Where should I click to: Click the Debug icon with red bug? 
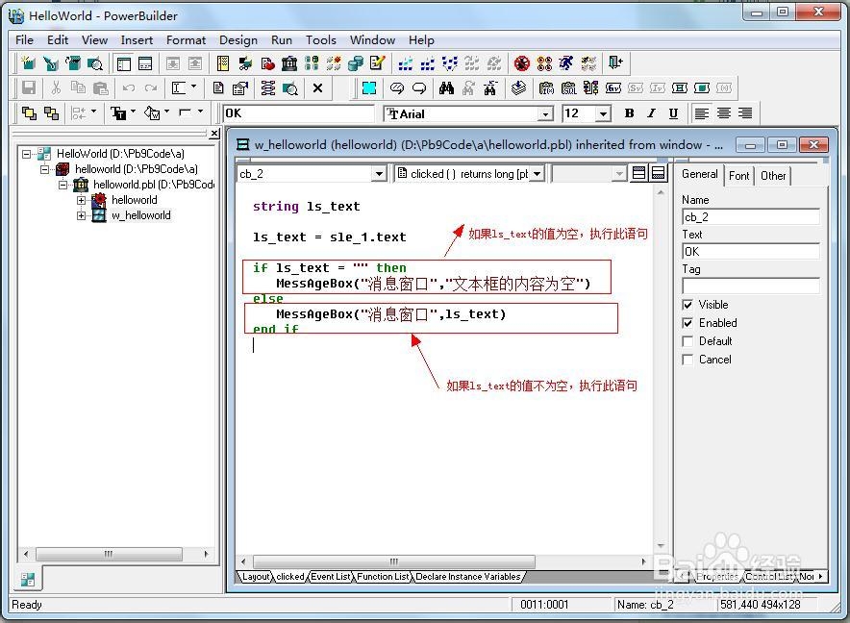point(521,63)
